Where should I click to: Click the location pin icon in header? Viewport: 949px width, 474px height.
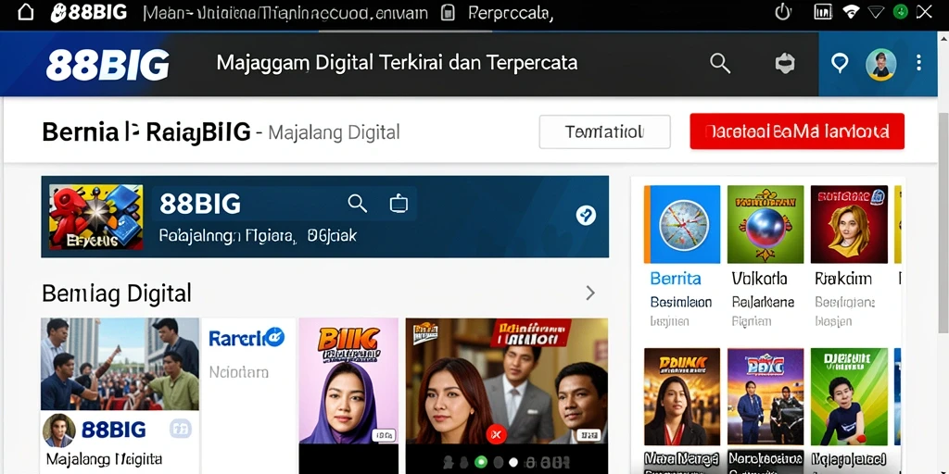click(840, 63)
